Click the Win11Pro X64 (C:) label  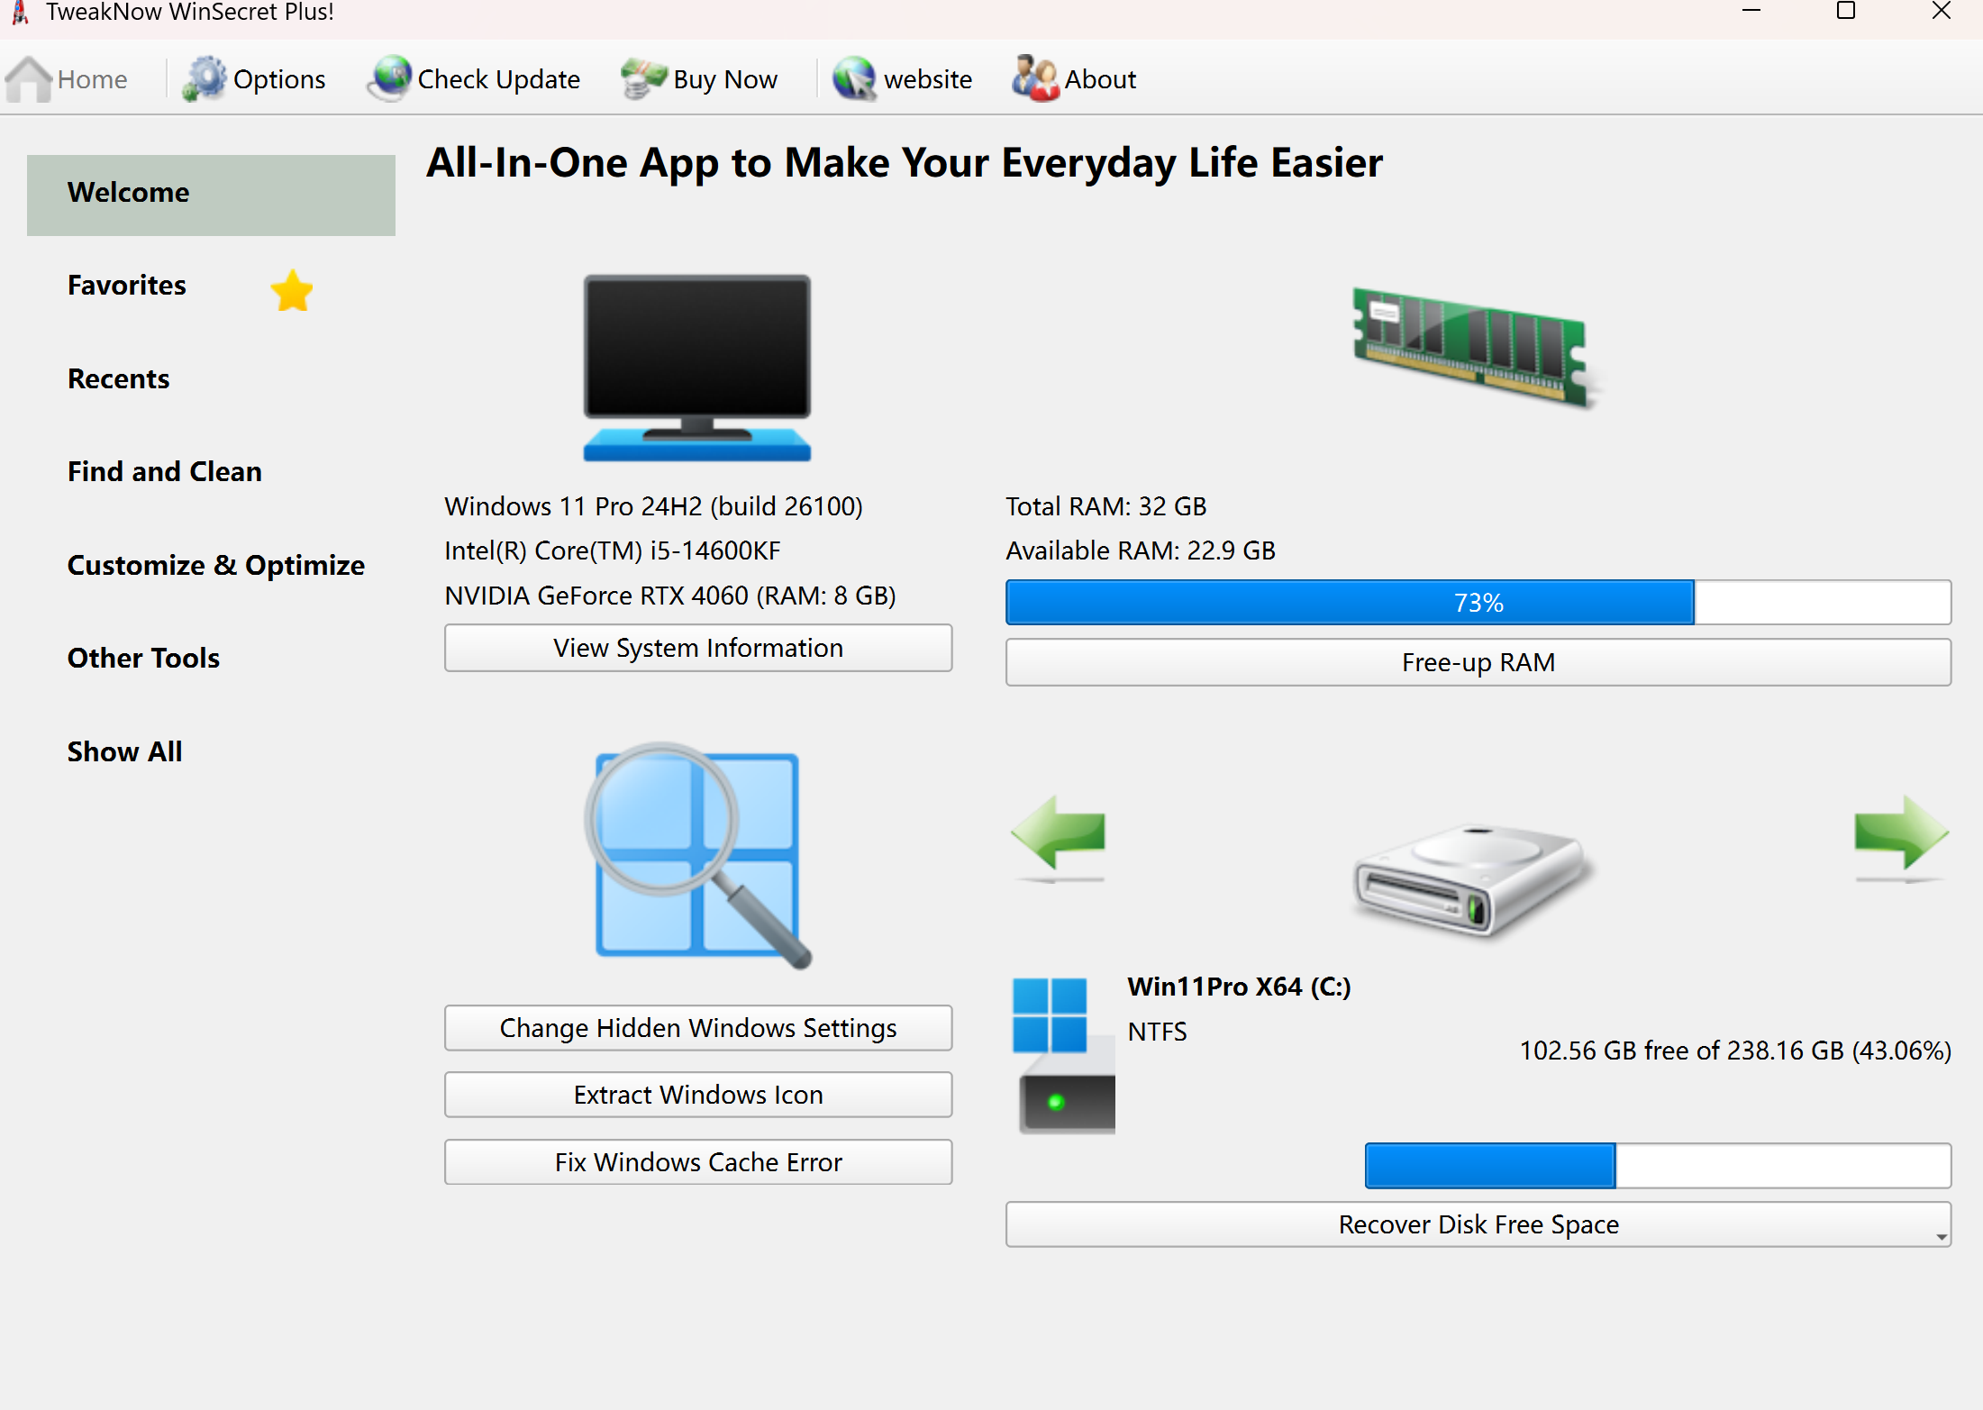[x=1240, y=987]
